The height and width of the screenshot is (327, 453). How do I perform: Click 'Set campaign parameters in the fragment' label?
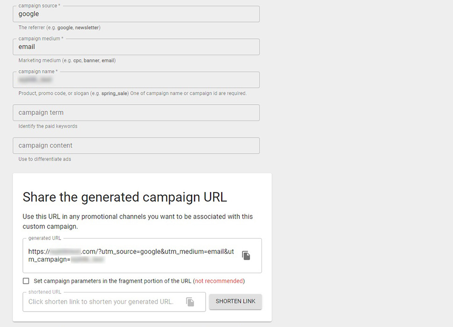(x=112, y=281)
